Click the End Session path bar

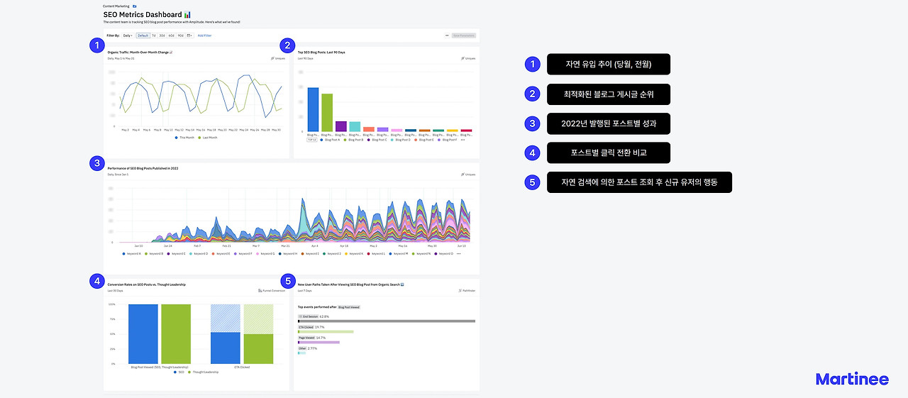387,321
